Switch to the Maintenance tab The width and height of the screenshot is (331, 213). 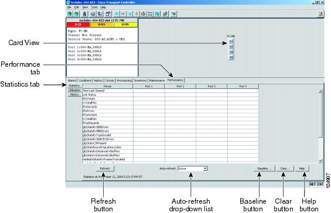157,81
